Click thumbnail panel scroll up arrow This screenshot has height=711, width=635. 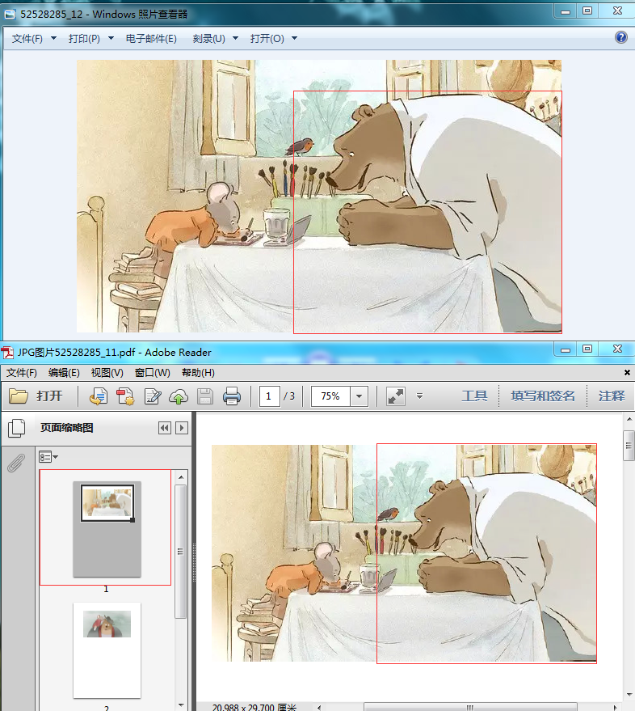[x=181, y=477]
